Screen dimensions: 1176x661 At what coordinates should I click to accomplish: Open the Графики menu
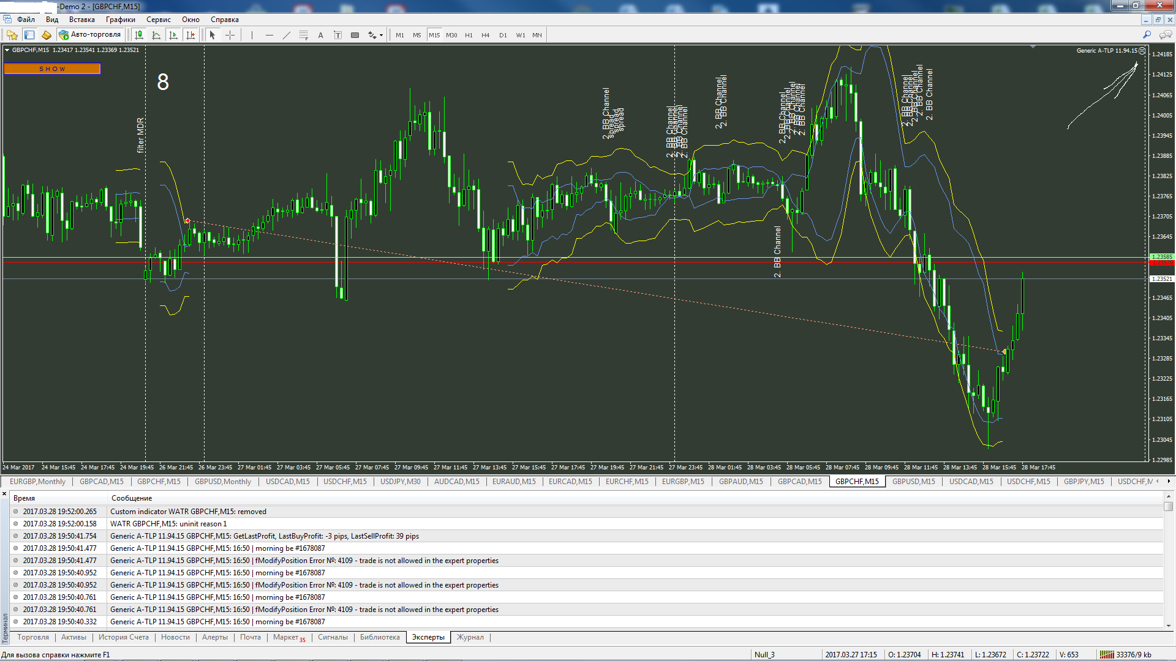pyautogui.click(x=120, y=20)
